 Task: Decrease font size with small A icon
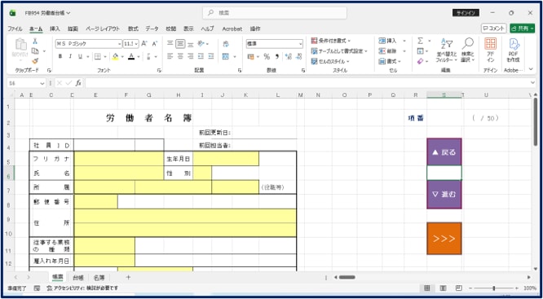155,44
